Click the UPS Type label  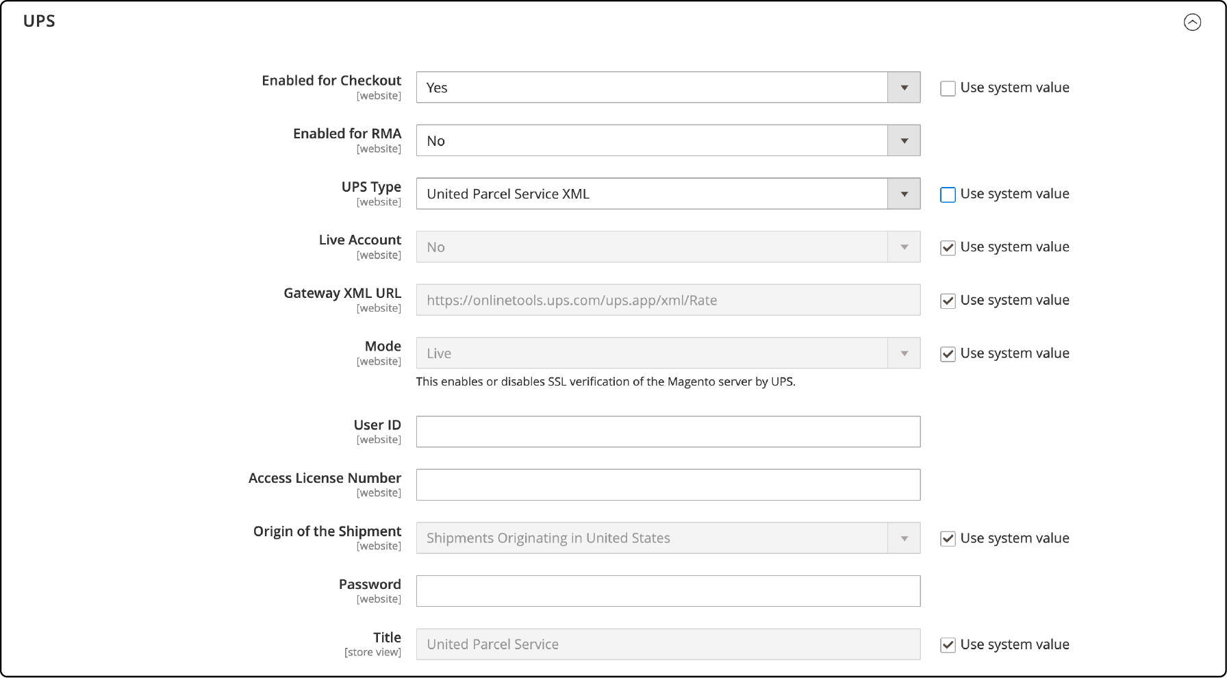coord(371,187)
